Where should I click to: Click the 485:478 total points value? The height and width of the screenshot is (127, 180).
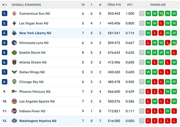coord(114,82)
